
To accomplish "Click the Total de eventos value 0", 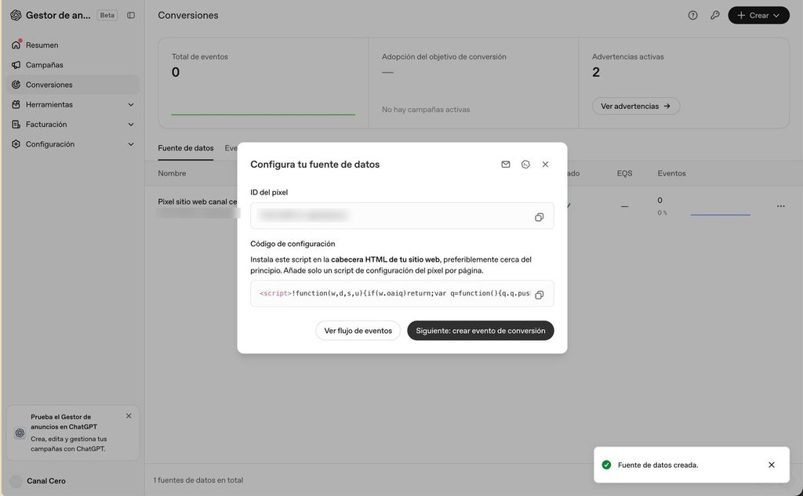I will coord(176,72).
